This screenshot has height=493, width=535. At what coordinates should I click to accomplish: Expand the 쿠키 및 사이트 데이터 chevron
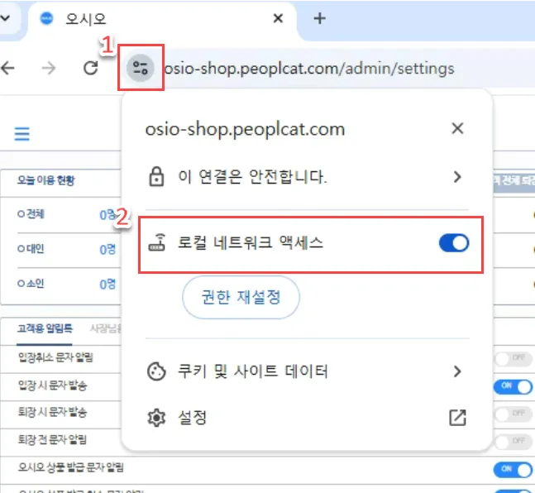pyautogui.click(x=457, y=372)
